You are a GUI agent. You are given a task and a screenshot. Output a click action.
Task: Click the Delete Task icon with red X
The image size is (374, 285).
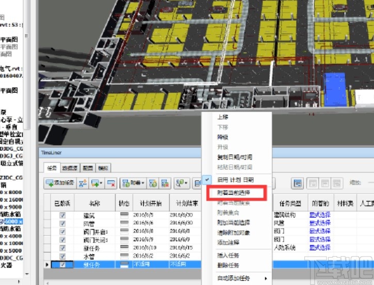(111, 183)
